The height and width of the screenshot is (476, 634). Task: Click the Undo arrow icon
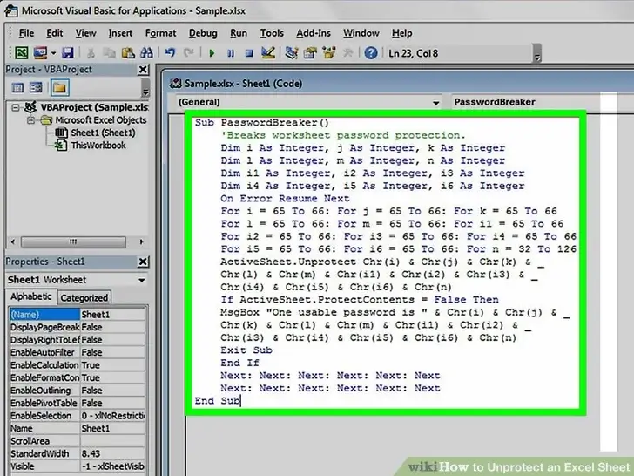pos(170,53)
